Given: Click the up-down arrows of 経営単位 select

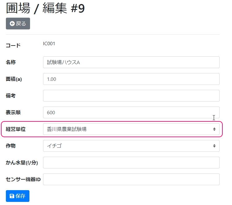Looking at the screenshot, I should click(214, 129).
